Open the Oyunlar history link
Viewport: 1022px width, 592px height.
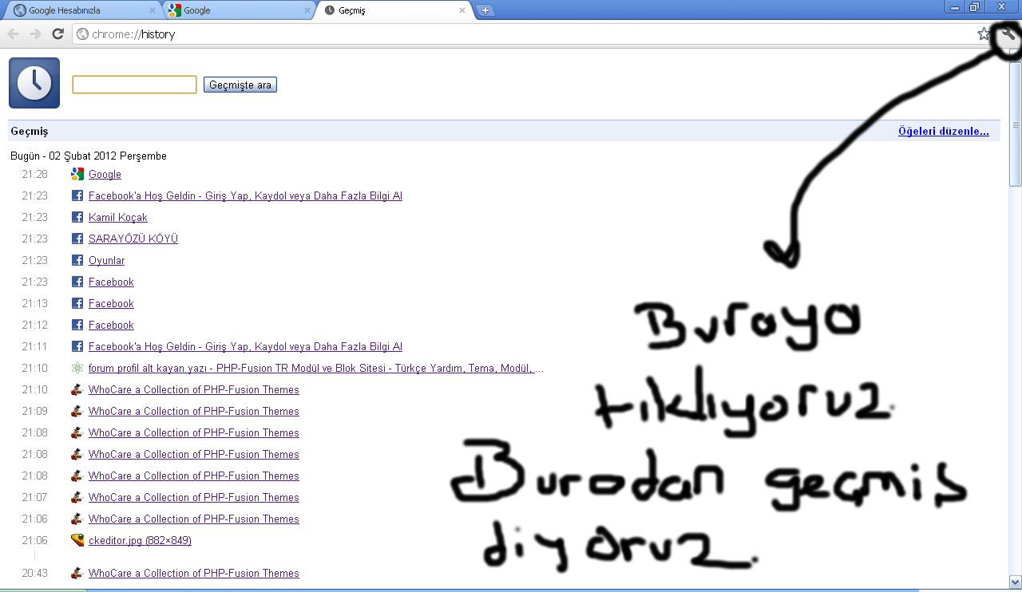tap(106, 260)
